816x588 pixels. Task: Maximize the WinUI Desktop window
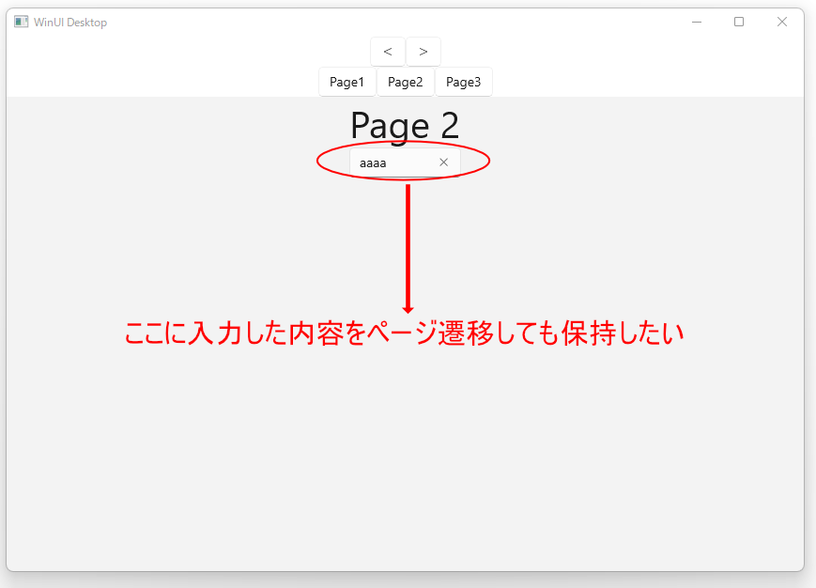(738, 22)
